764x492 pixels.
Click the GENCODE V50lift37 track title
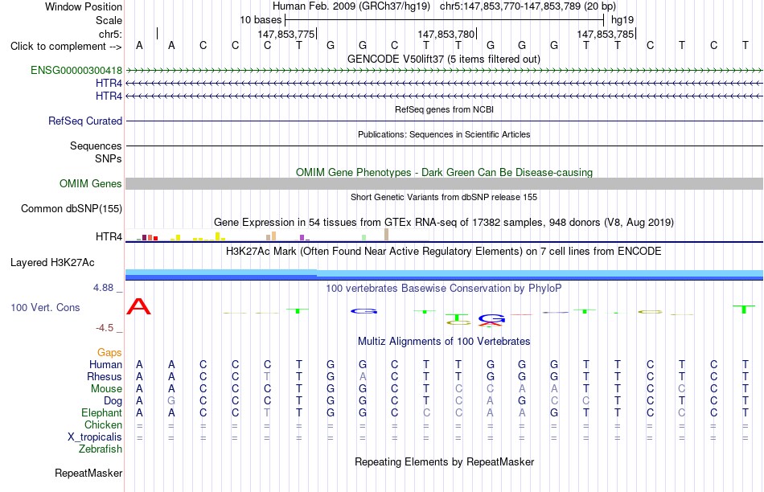click(x=444, y=59)
